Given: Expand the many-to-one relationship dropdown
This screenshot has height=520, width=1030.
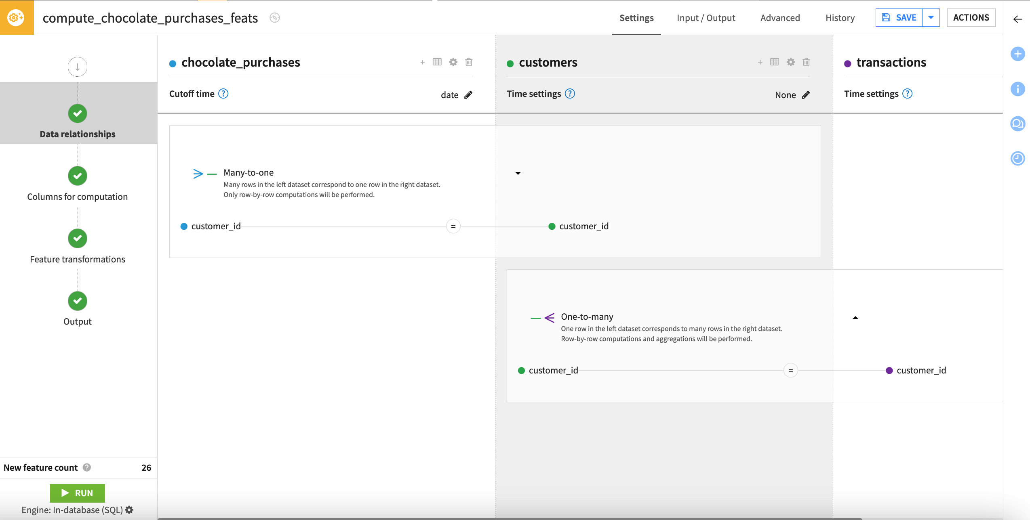Looking at the screenshot, I should 518,173.
